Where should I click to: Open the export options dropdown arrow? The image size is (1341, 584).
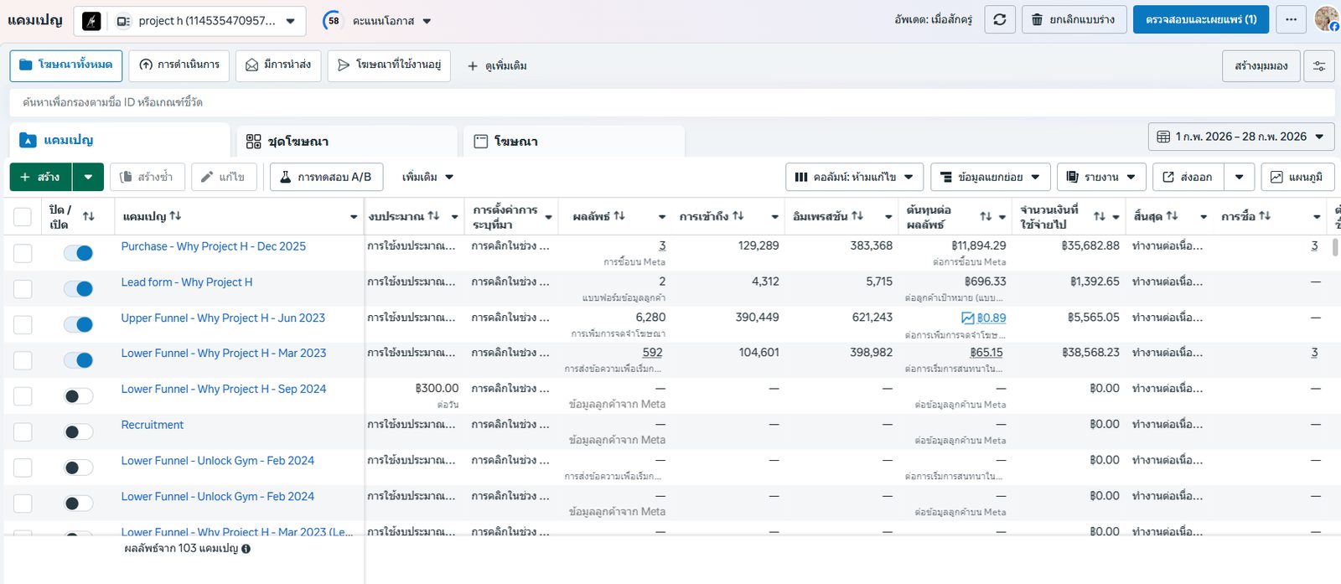[1239, 177]
